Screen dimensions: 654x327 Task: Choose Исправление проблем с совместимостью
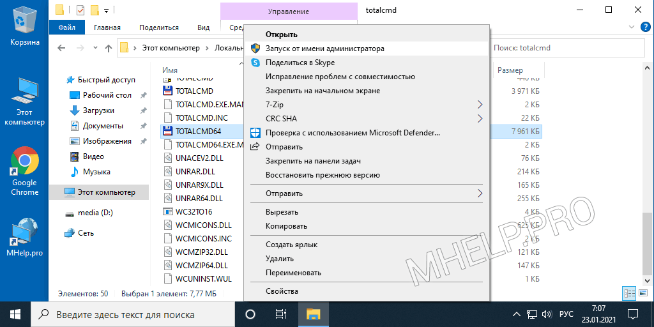click(x=366, y=77)
